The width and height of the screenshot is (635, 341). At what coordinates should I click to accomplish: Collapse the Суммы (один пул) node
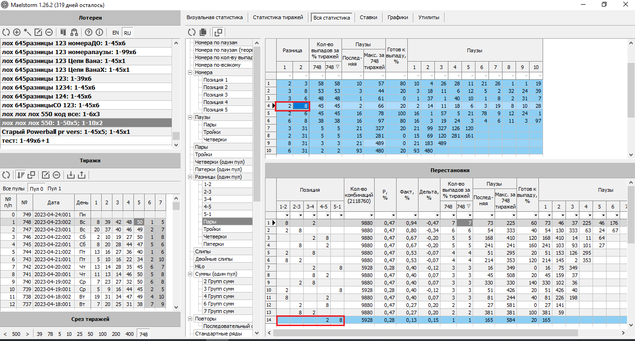point(190,274)
